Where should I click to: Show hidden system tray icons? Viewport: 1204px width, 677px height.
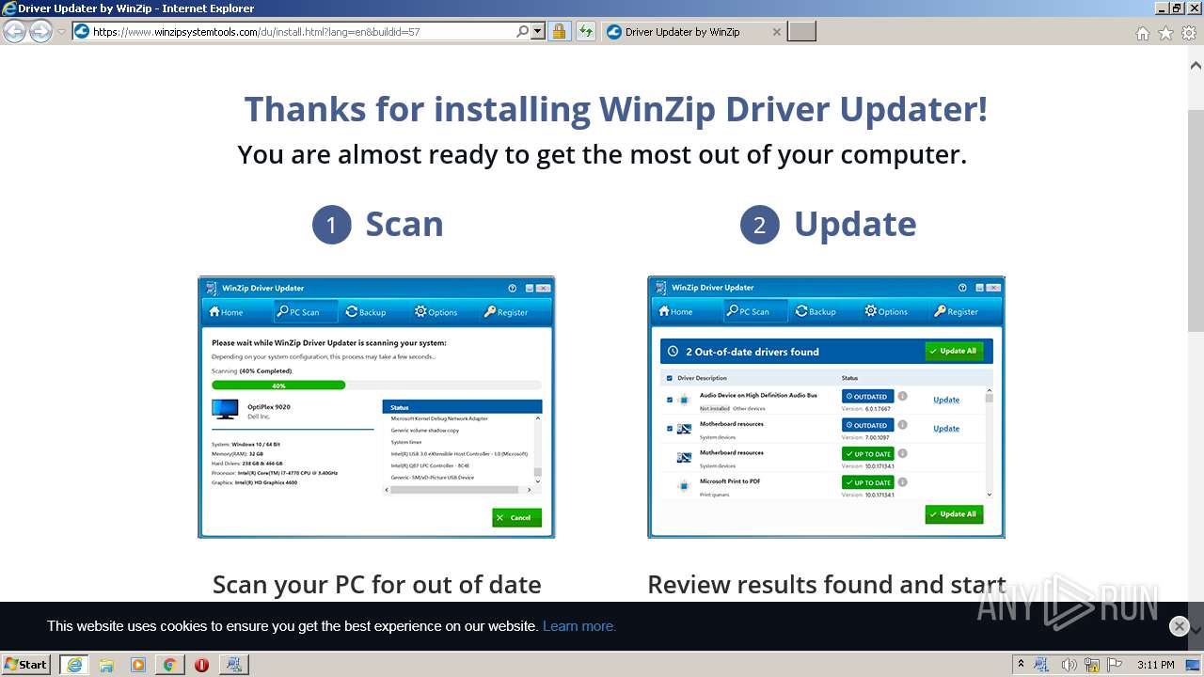point(1021,664)
